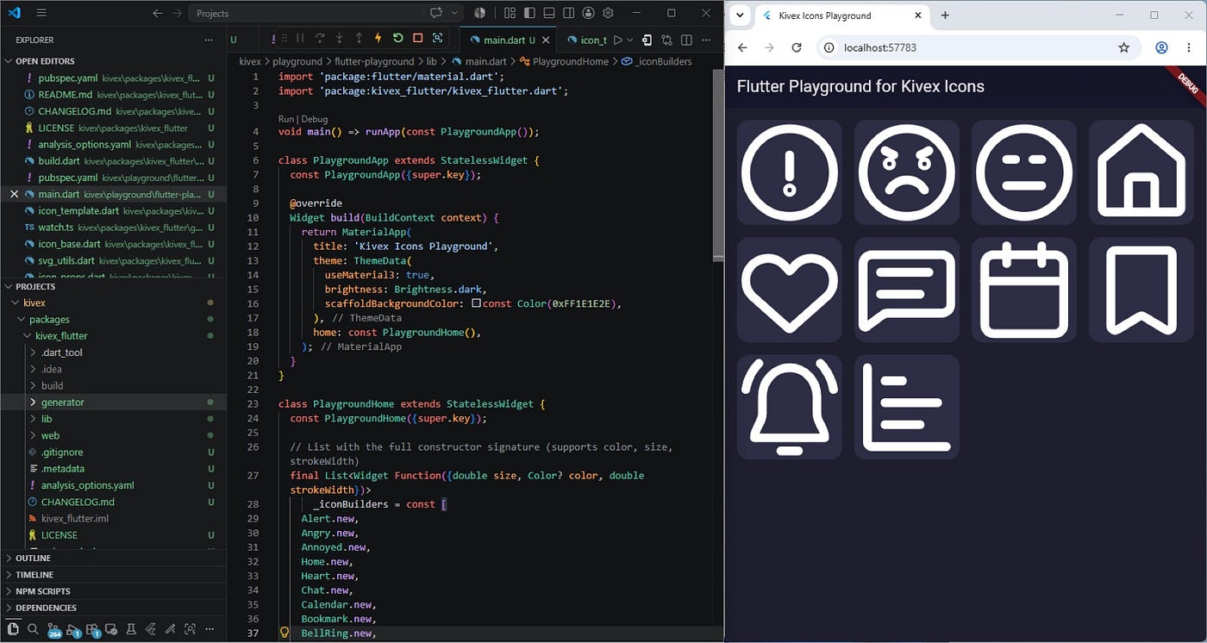Click the angry face icon tile
Screen dimensions: 1207x643
pyautogui.click(x=907, y=172)
